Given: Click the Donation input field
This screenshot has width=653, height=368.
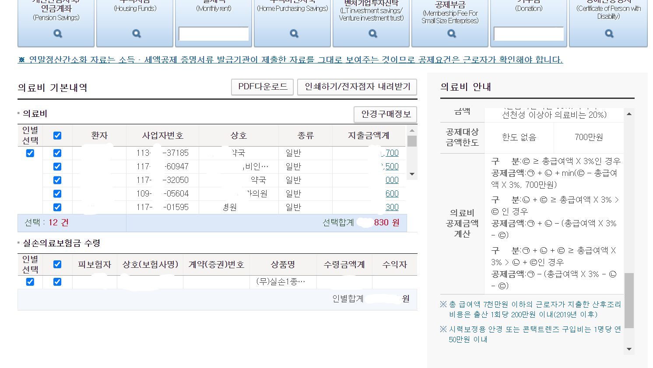Looking at the screenshot, I should click(529, 34).
